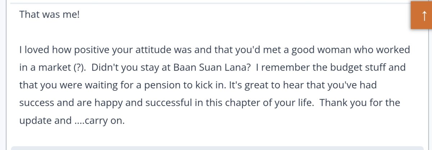Click the orange scroll-to-top arrow button
This screenshot has width=432, height=150.
pos(422,15)
